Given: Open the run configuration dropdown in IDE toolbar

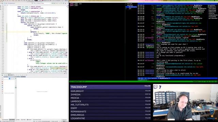Looking at the screenshot, I should [42, 3].
